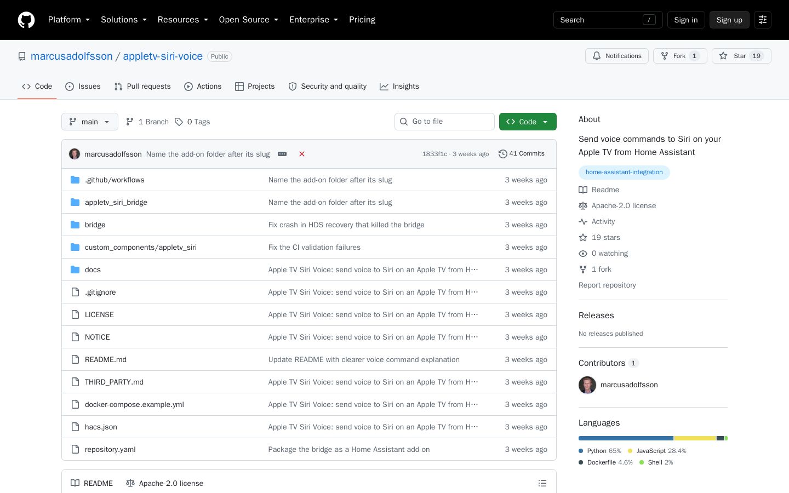Open the custom_components/appletv_siri folder
The image size is (789, 493).
coord(141,247)
